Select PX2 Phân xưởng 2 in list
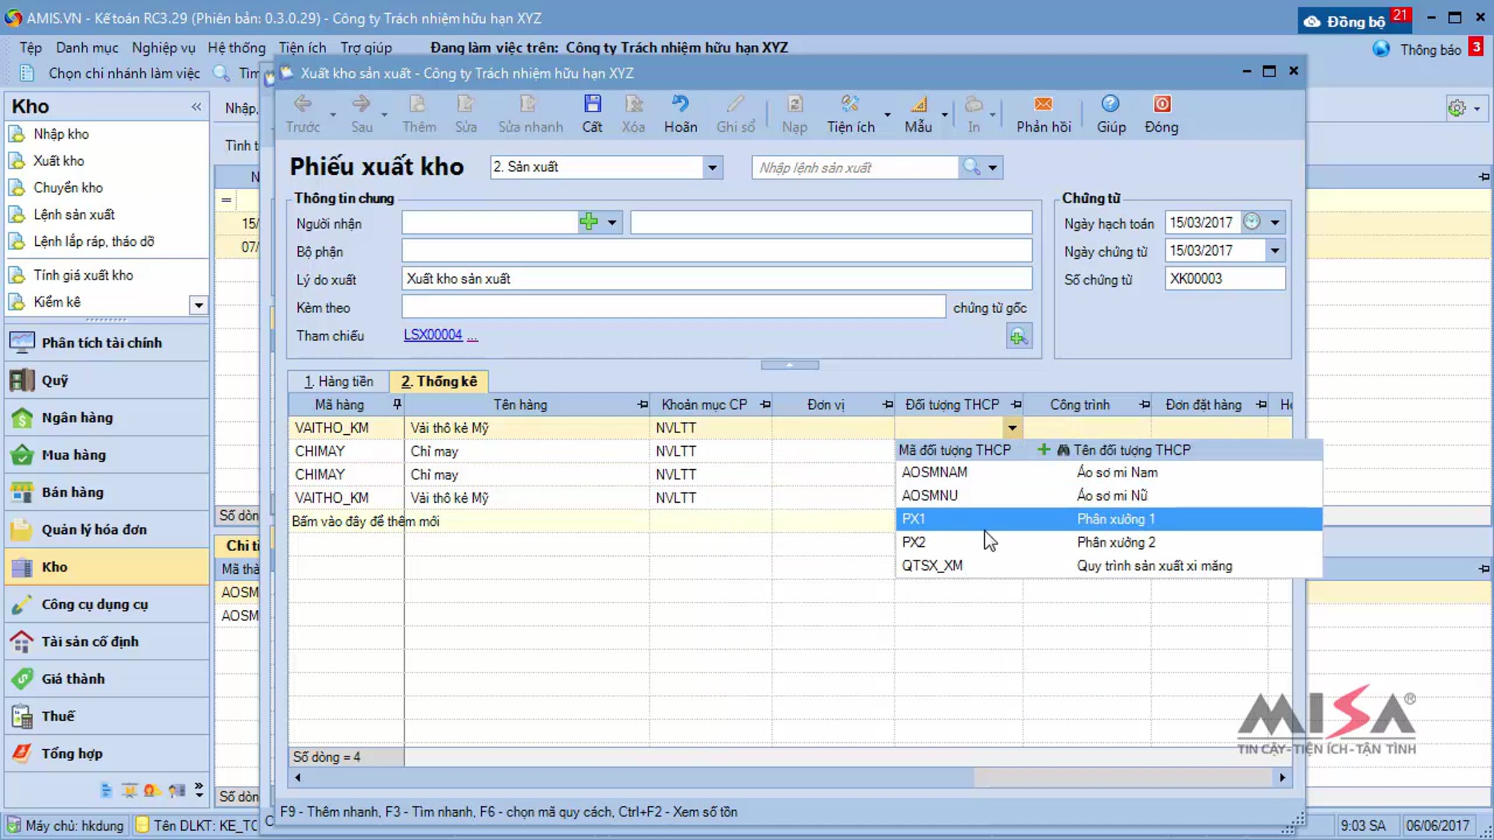Viewport: 1494px width, 840px height. point(1109,542)
